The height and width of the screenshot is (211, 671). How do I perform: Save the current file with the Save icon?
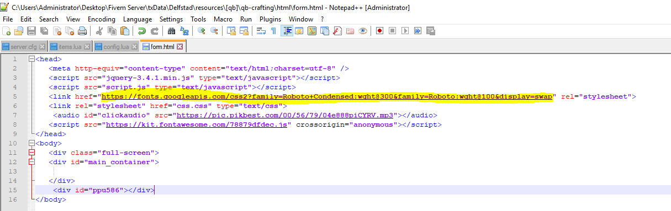pyautogui.click(x=31, y=30)
